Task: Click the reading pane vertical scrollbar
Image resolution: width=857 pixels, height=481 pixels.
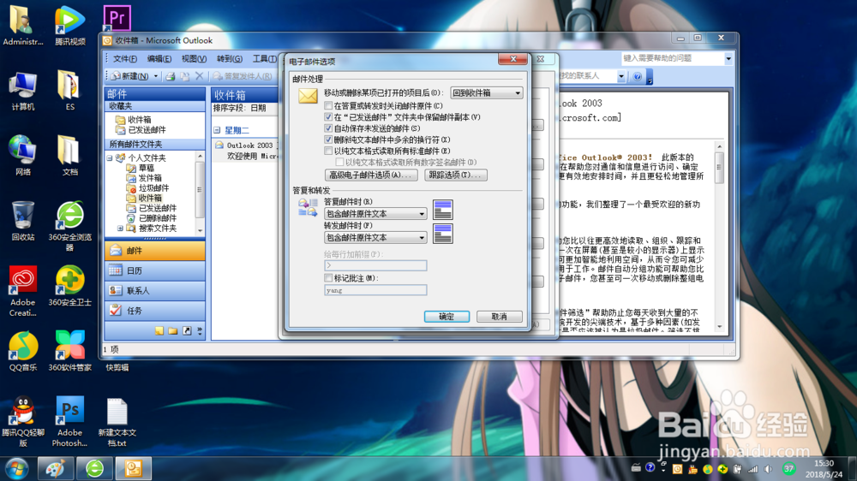Action: pos(719,237)
